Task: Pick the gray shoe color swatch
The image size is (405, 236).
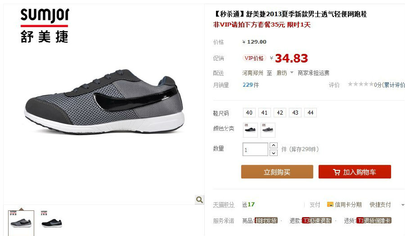Action: coord(268,130)
